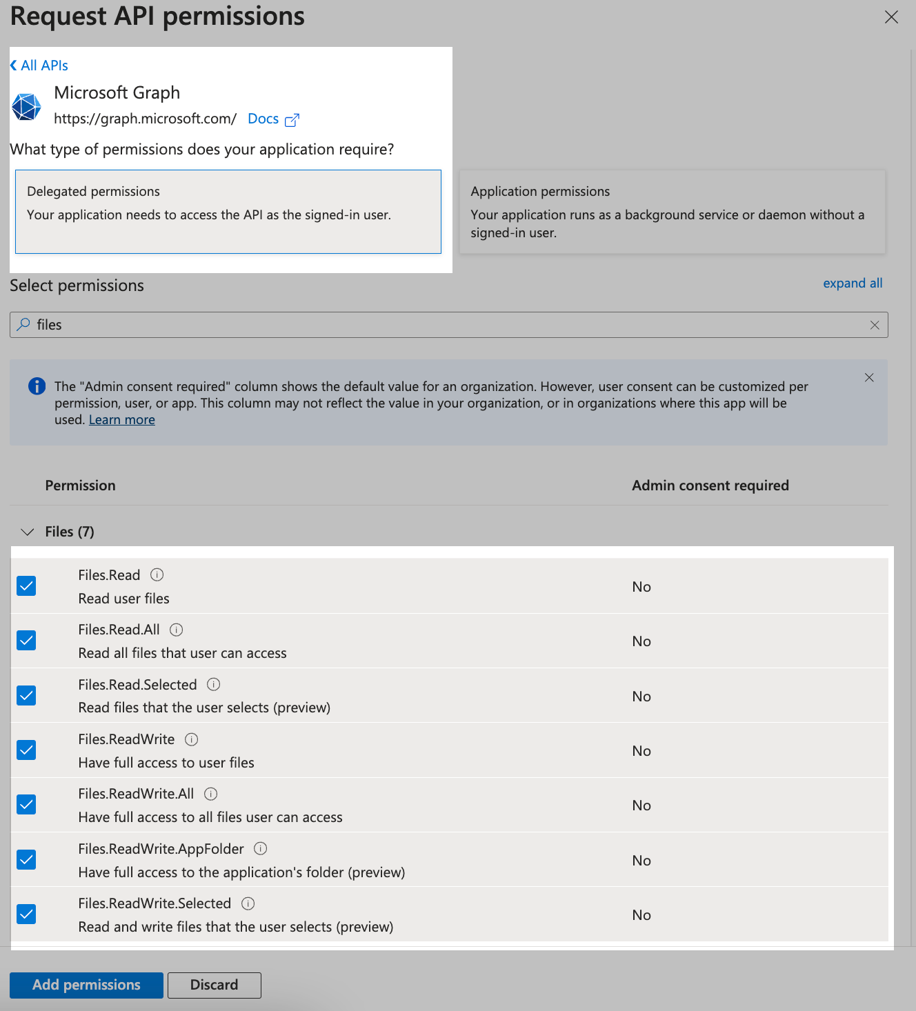Open the info tooltip for Files.Read

[x=157, y=574]
